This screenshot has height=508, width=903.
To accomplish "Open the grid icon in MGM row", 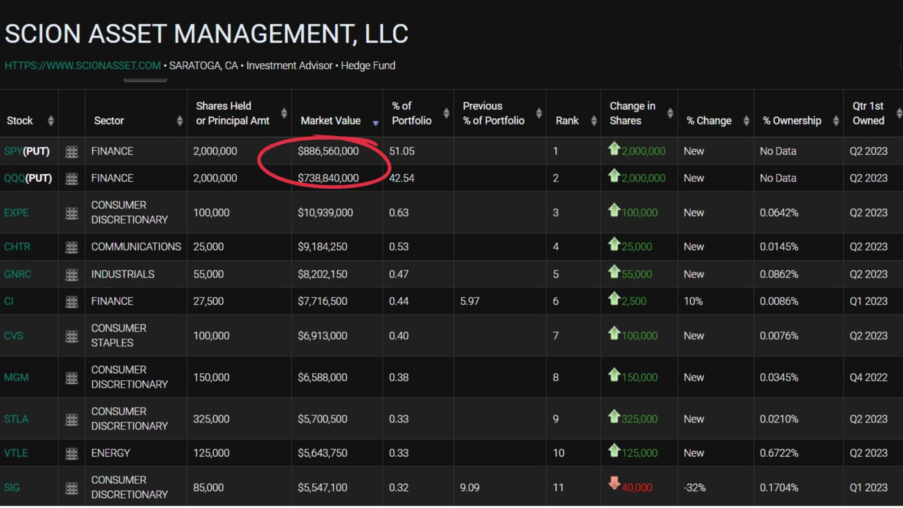I will (x=71, y=378).
